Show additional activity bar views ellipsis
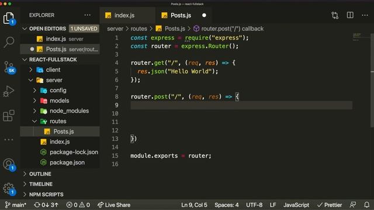The image size is (374, 210). (9, 139)
